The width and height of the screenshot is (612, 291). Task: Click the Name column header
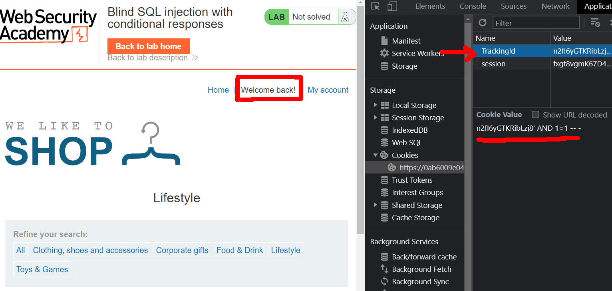pos(512,38)
